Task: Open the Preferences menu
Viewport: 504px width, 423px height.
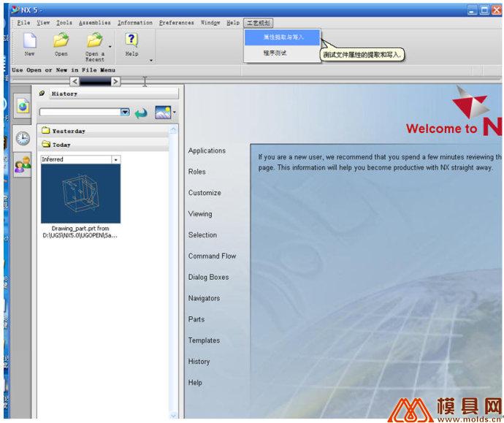Action: point(177,23)
